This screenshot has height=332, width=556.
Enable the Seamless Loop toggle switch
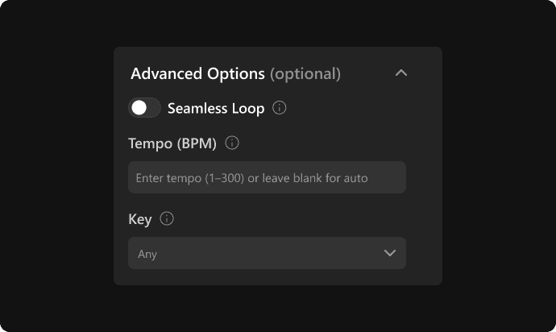pyautogui.click(x=144, y=107)
